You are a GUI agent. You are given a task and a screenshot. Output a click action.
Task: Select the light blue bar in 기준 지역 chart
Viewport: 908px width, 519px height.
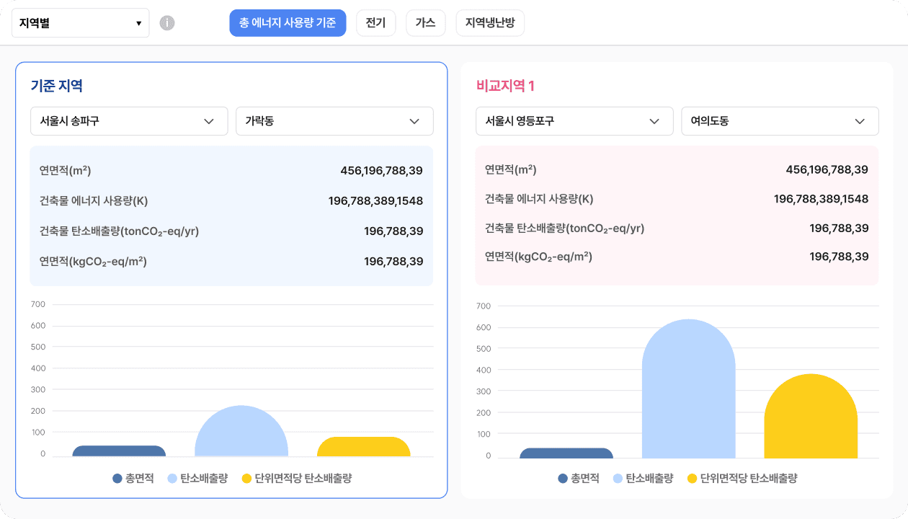point(241,432)
